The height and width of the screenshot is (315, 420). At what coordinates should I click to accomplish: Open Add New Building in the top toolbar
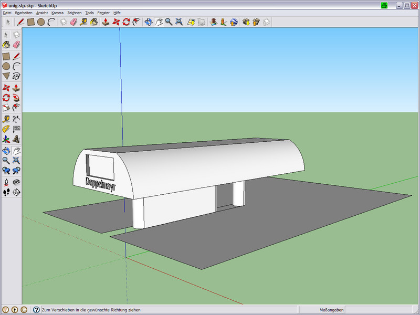point(214,22)
